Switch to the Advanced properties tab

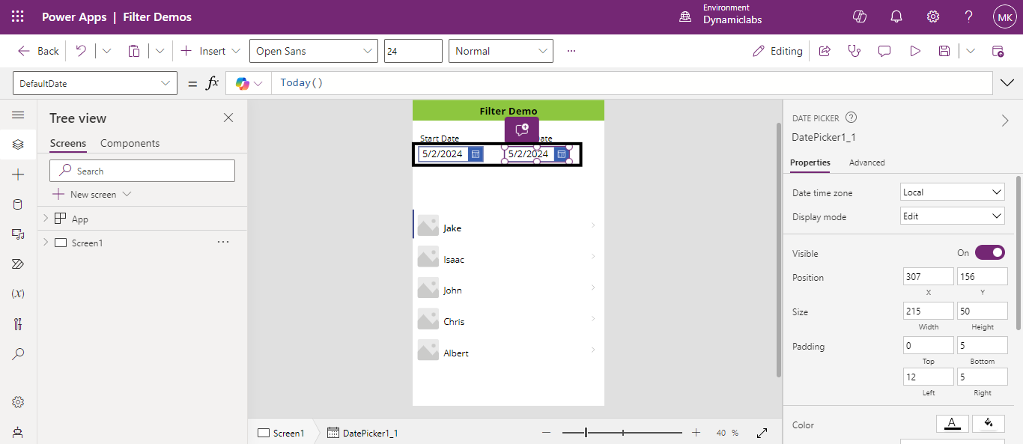[x=866, y=162]
